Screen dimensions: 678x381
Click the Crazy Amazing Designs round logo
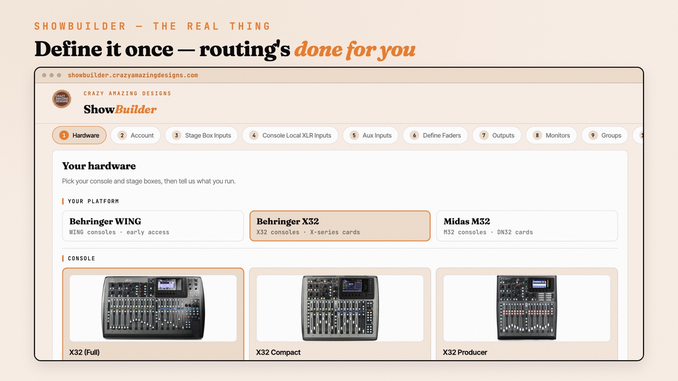click(x=61, y=99)
